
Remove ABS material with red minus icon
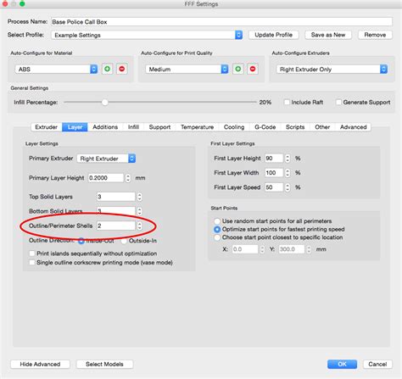pos(122,69)
